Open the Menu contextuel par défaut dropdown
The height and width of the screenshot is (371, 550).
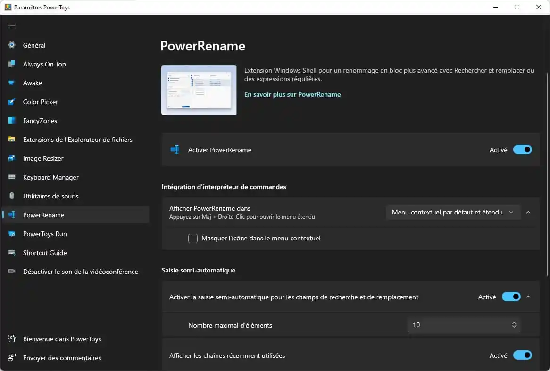(x=453, y=212)
